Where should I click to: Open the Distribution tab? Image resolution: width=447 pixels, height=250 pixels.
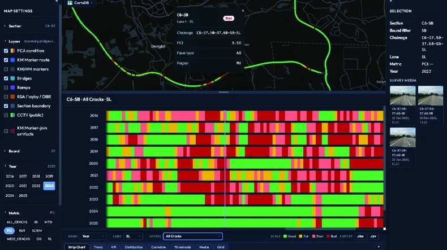pos(134,247)
